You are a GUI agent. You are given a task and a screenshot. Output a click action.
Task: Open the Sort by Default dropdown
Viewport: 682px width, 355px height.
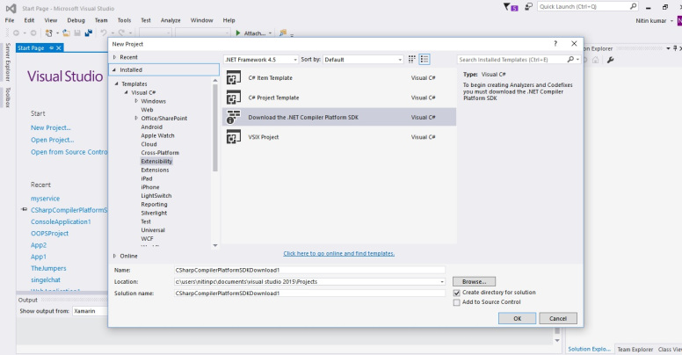[x=363, y=59]
